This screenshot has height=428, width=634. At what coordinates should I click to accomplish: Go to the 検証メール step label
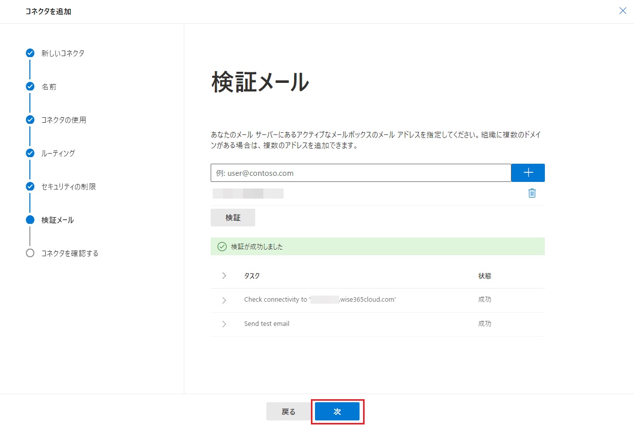coord(57,220)
